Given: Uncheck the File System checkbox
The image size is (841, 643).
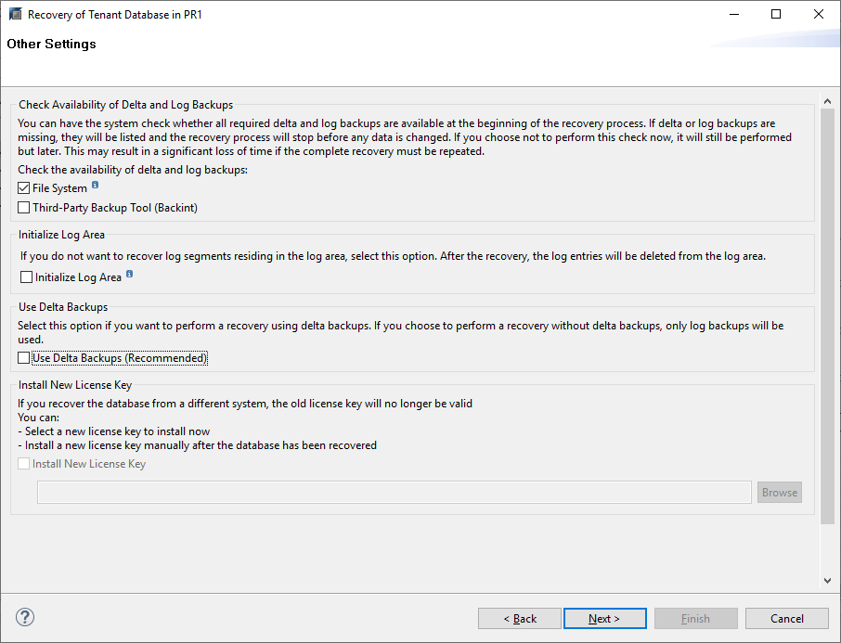Looking at the screenshot, I should click(24, 188).
